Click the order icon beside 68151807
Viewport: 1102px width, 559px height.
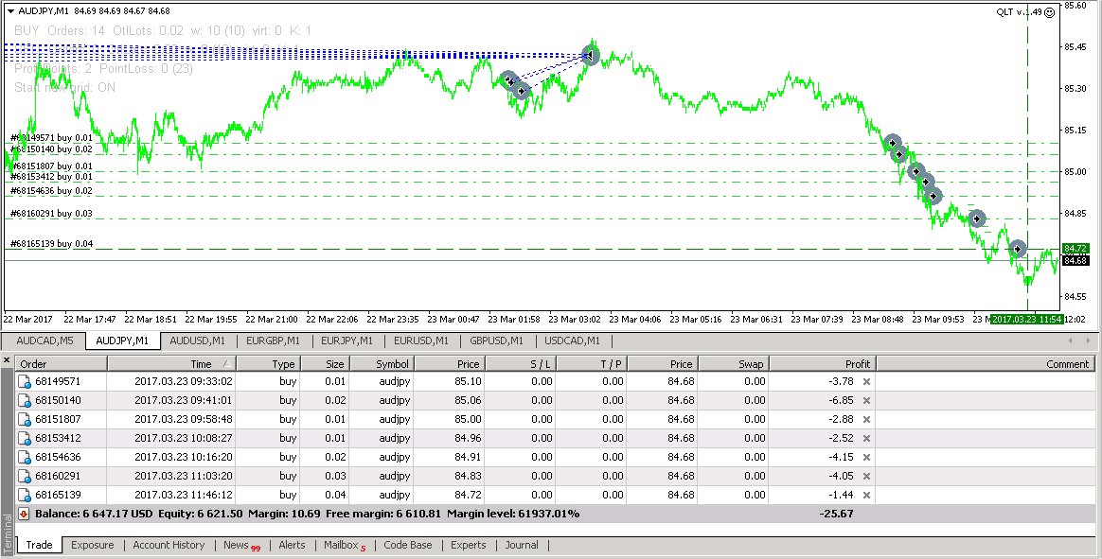(x=25, y=419)
